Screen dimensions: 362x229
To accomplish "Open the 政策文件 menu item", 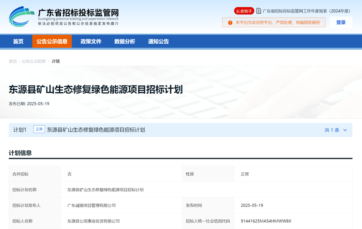I will pos(91,41).
